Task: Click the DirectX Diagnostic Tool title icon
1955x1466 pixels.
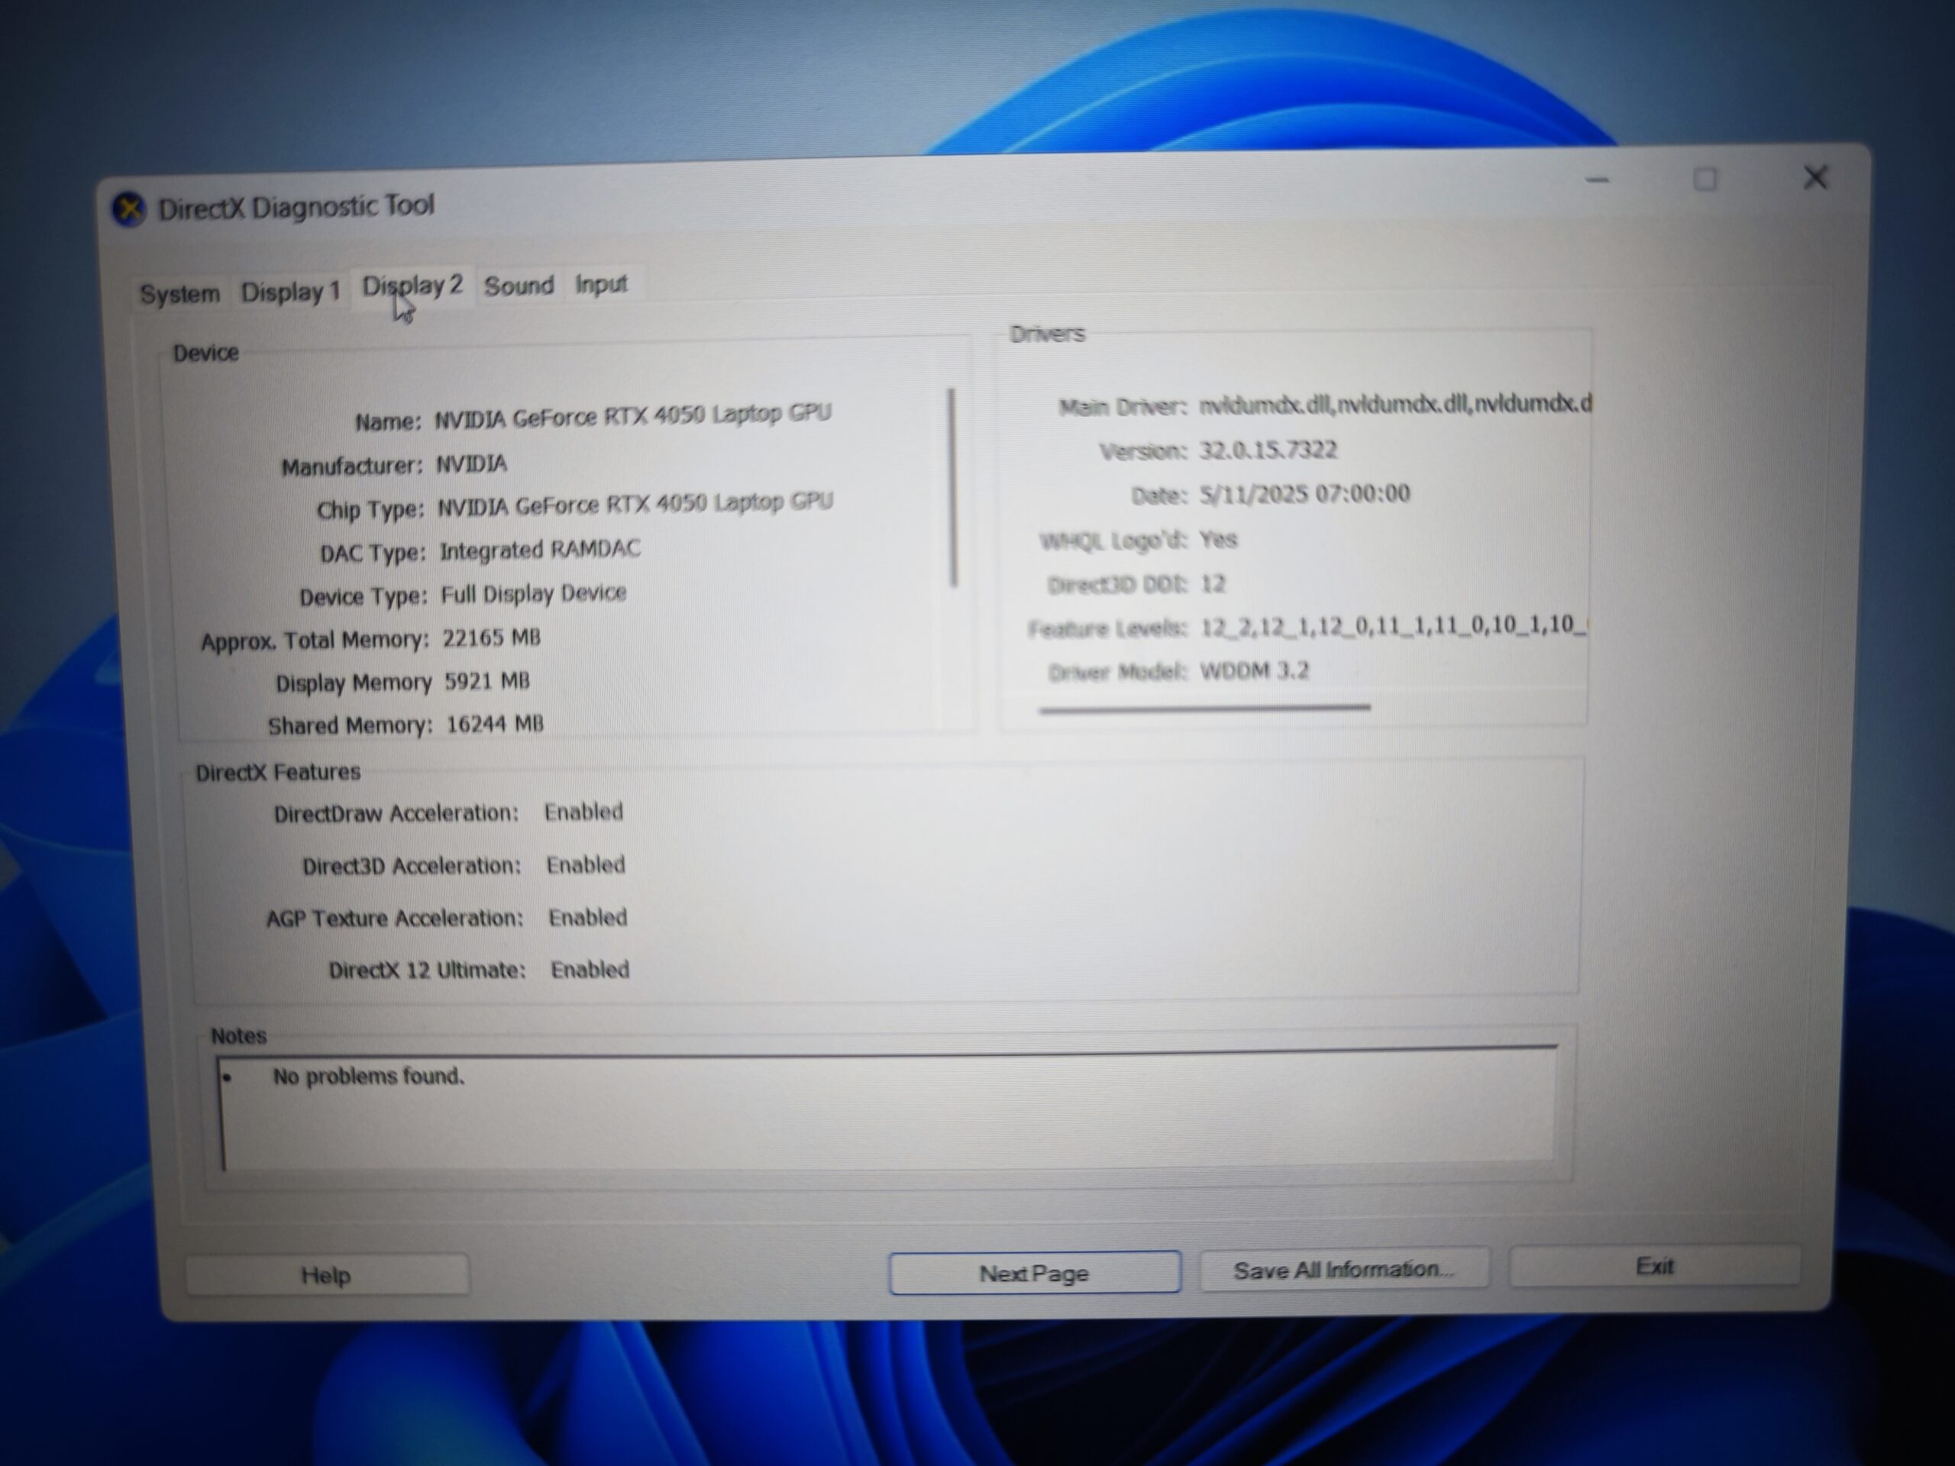Action: 129,209
